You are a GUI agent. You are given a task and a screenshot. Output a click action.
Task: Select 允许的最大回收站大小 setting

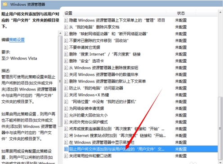coord(89,115)
